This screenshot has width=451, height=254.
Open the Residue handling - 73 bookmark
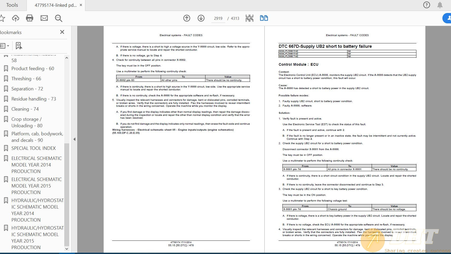[x=34, y=99]
